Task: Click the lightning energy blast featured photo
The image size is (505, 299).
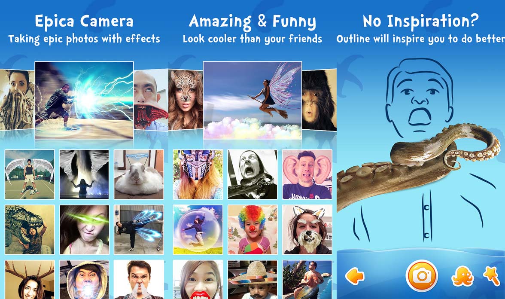Action: point(84,100)
